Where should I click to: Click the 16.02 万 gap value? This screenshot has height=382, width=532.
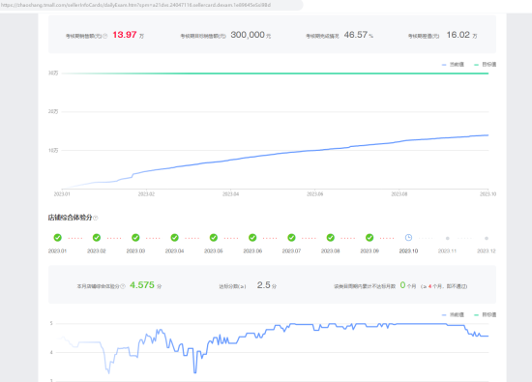click(x=461, y=35)
